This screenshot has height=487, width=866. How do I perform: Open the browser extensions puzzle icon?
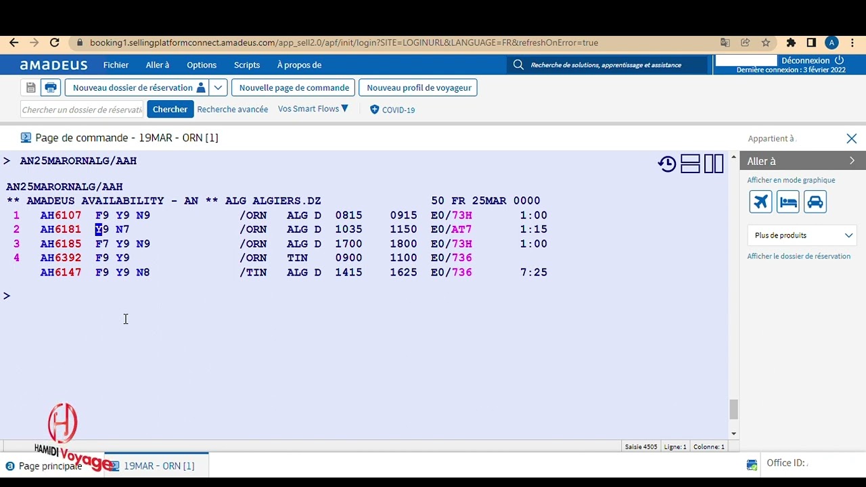[x=791, y=43]
